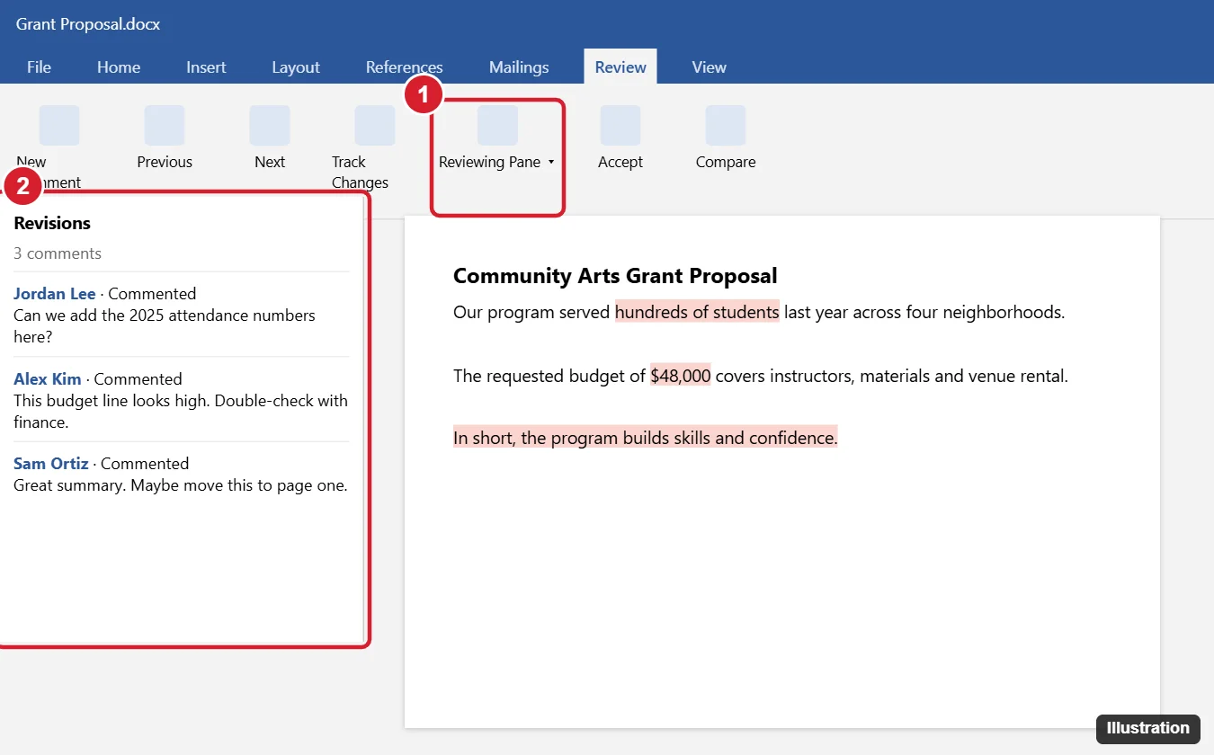Switch to the Mailings tab
Image resolution: width=1214 pixels, height=755 pixels.
519,67
